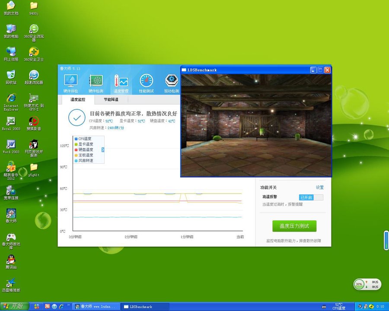This screenshot has height=311, width=389.
Task: Toggle the 高温报警 switch off
Action: pos(311,197)
